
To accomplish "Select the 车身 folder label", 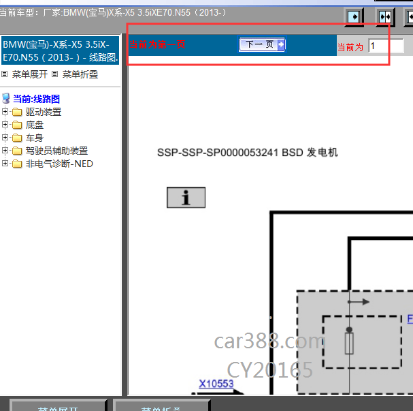I will [35, 138].
